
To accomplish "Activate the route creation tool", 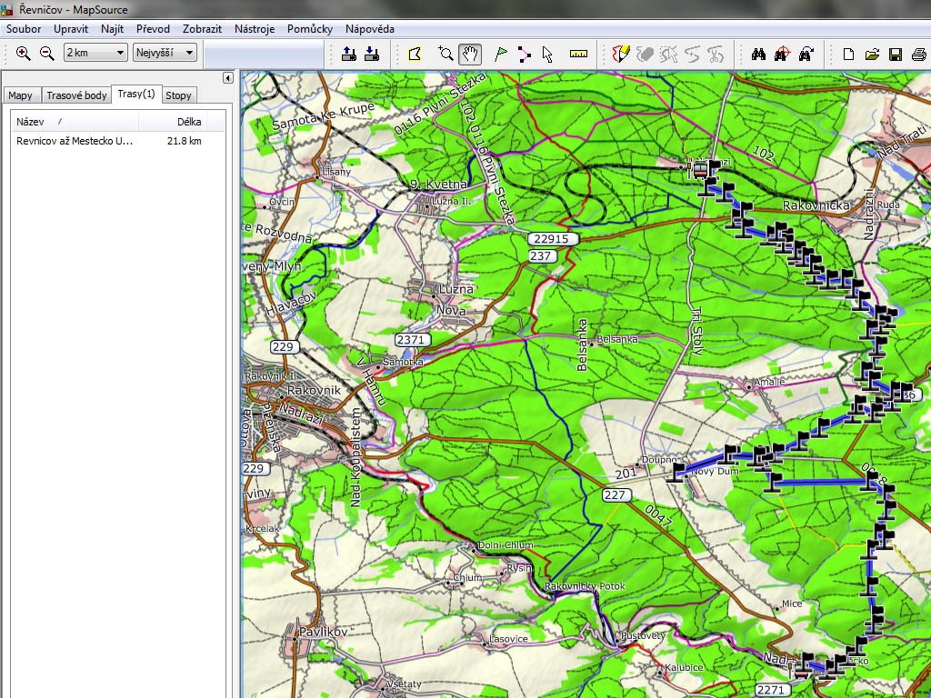I will (x=524, y=54).
